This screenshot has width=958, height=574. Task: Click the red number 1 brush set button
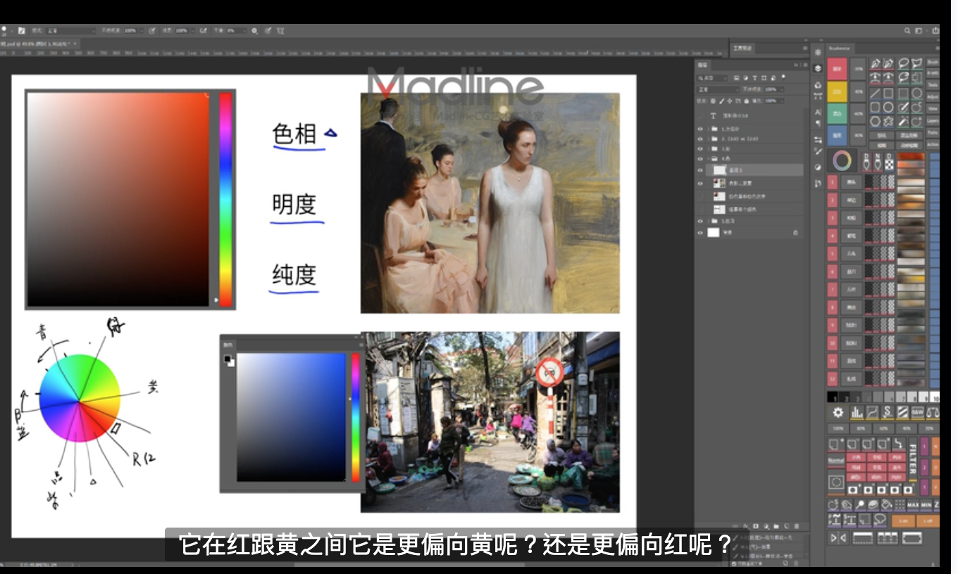pos(833,182)
